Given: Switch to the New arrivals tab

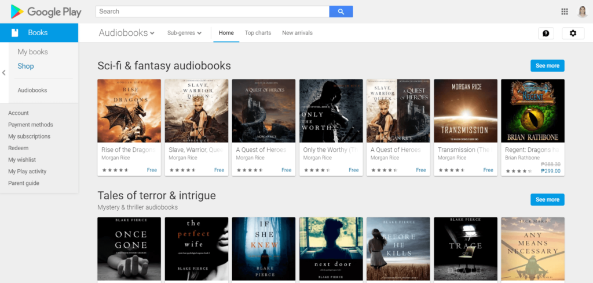Looking at the screenshot, I should 297,33.
